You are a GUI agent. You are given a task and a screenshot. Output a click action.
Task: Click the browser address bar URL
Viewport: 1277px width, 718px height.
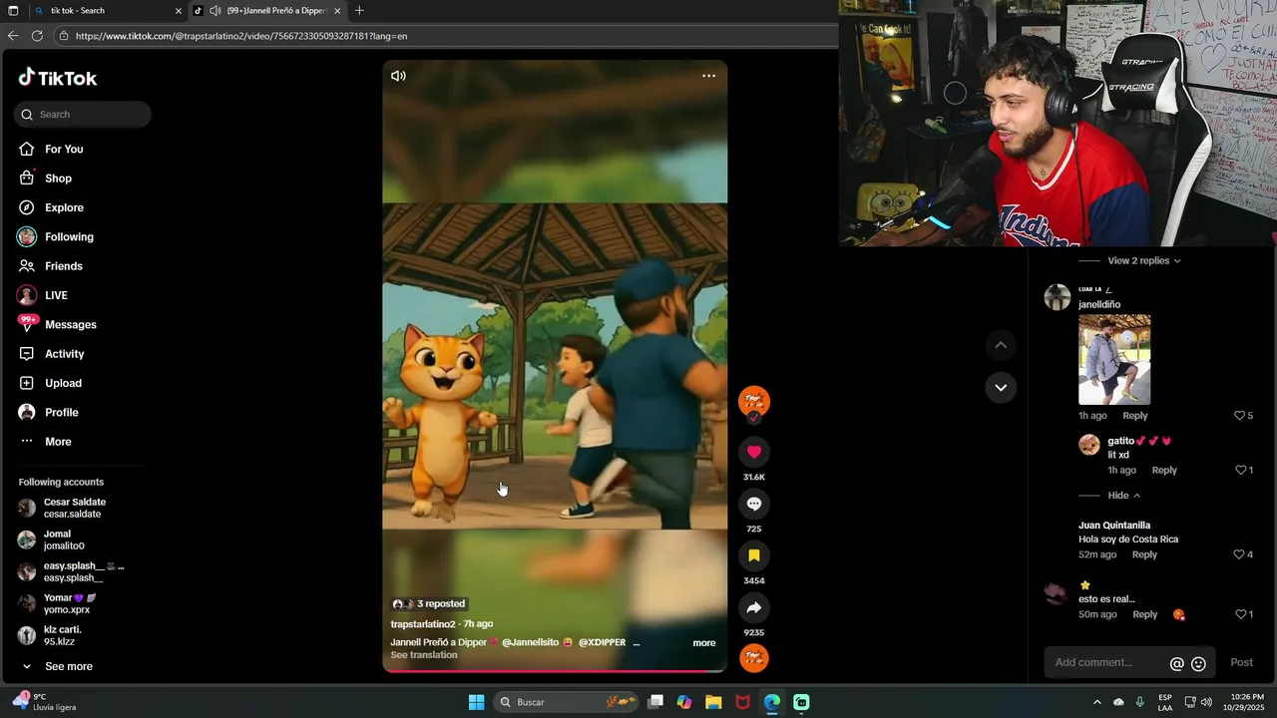(241, 36)
